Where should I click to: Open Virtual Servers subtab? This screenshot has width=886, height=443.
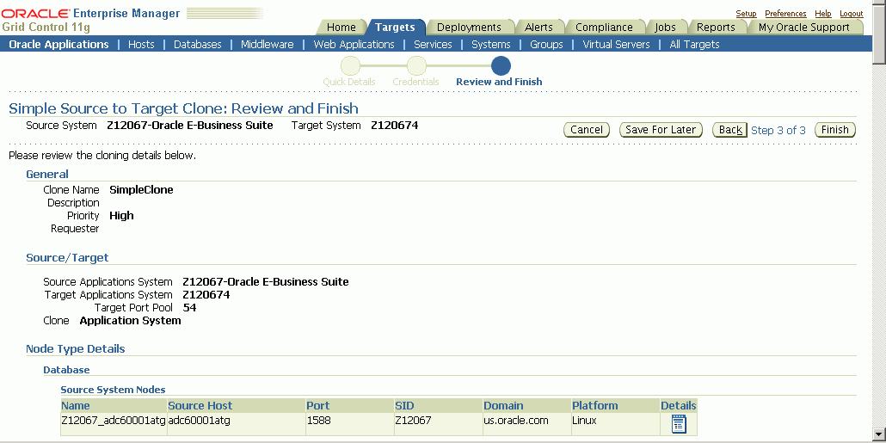[x=617, y=44]
